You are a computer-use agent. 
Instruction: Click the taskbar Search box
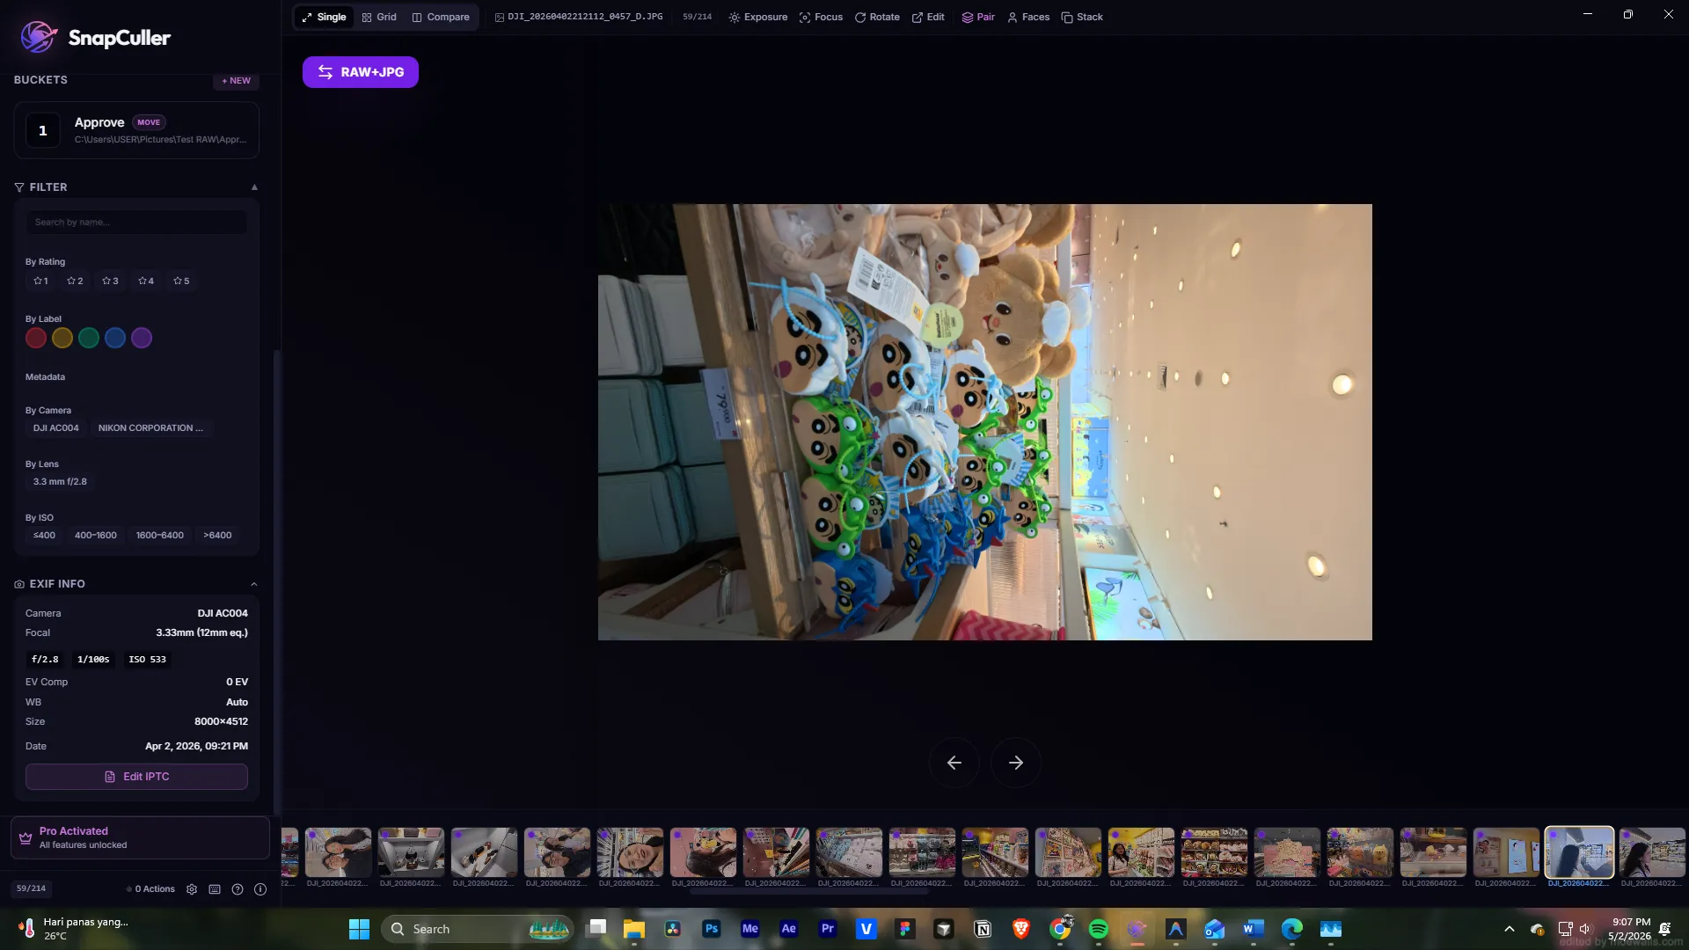click(x=477, y=929)
